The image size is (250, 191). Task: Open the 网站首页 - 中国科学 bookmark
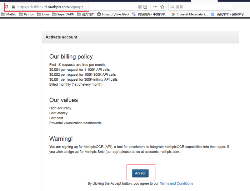pos(150,14)
